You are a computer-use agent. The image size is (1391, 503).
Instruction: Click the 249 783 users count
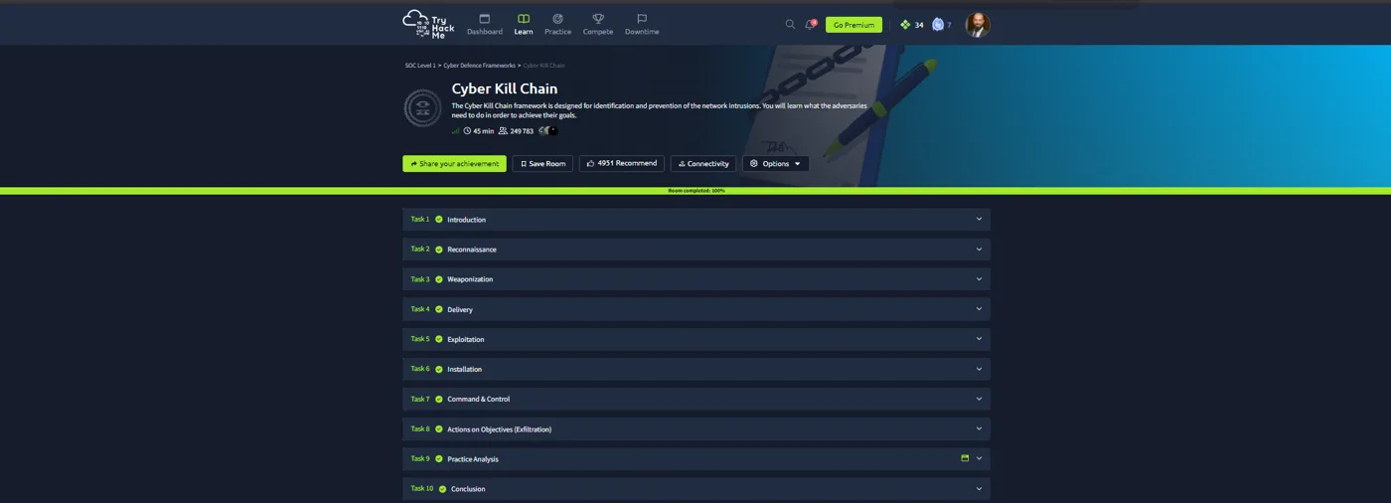[x=522, y=131]
